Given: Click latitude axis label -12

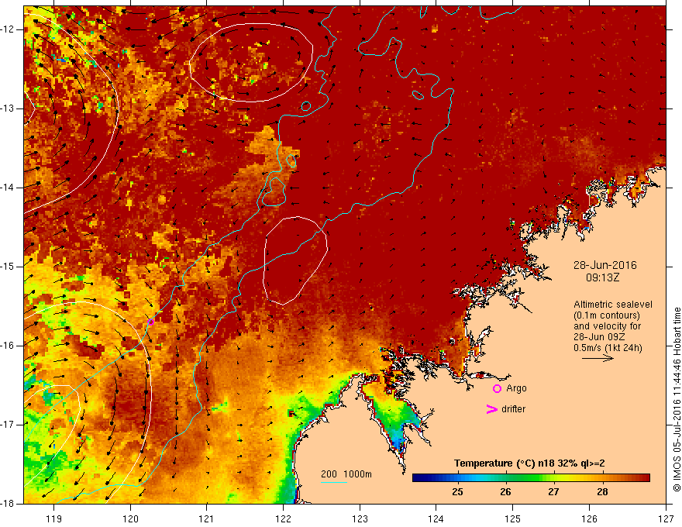Looking at the screenshot, I should coord(9,29).
